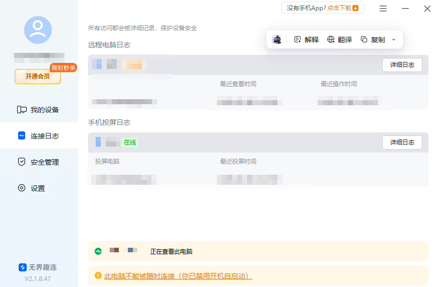Click 翻译 in the floating toolbar
436x287 pixels.
click(339, 40)
